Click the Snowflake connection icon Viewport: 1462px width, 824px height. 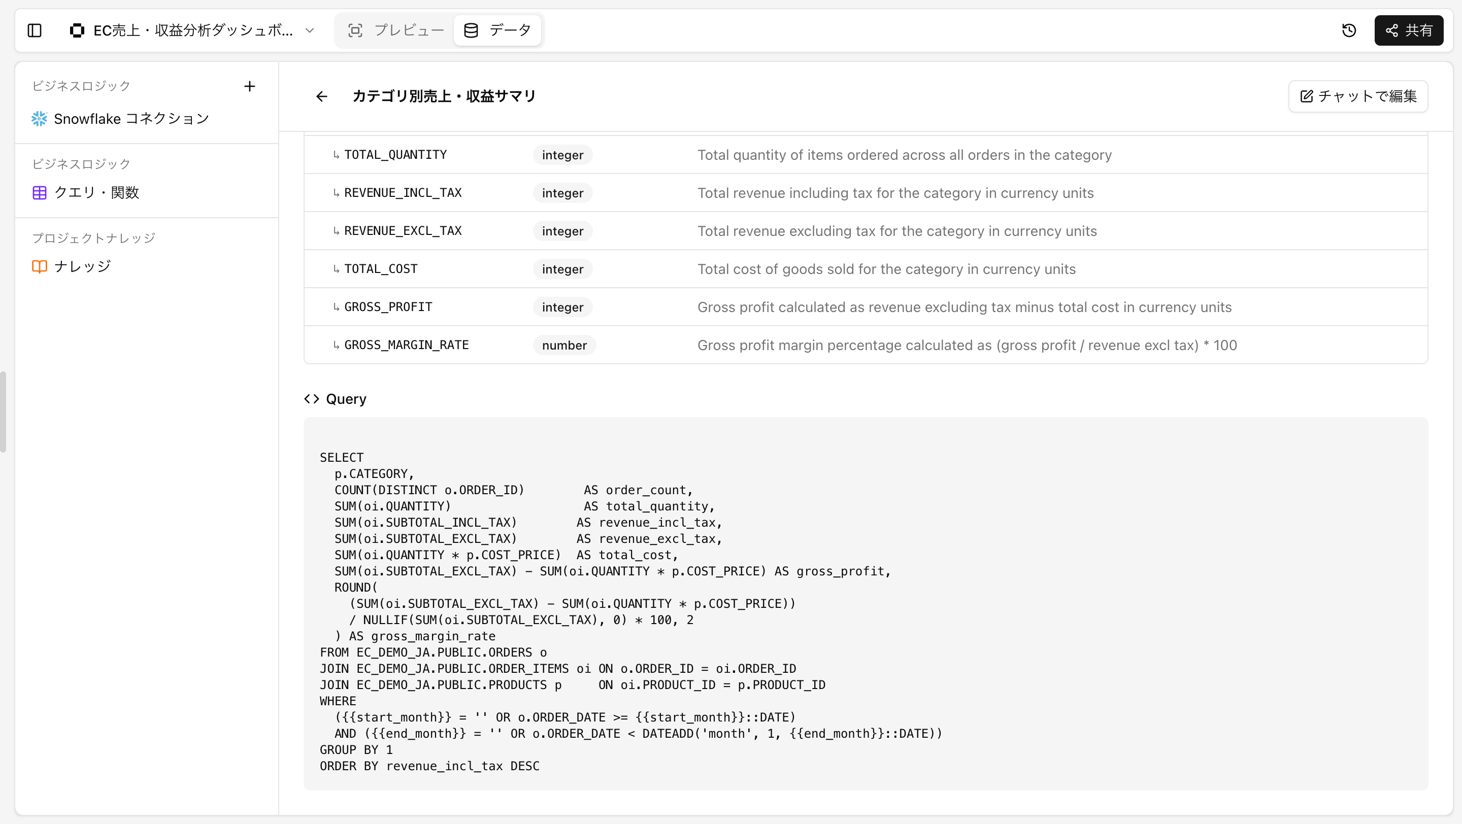click(39, 119)
